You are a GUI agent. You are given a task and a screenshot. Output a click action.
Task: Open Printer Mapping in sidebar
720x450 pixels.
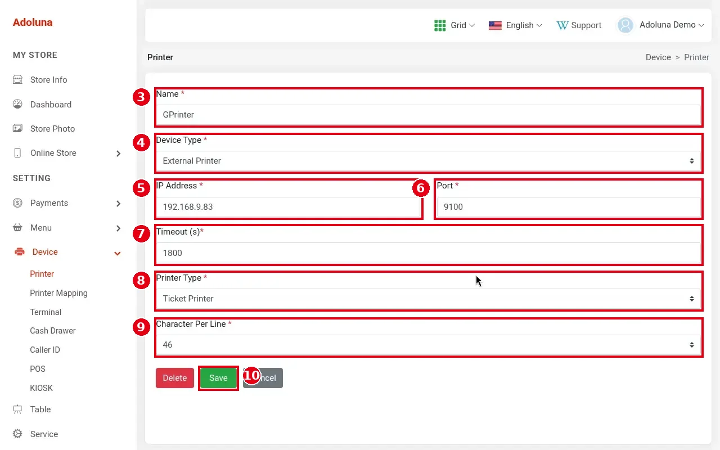tap(58, 292)
